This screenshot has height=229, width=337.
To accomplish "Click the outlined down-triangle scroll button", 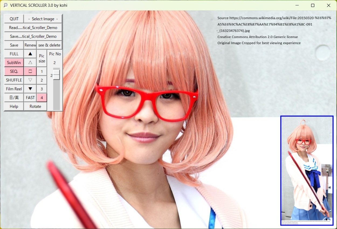I will [30, 80].
